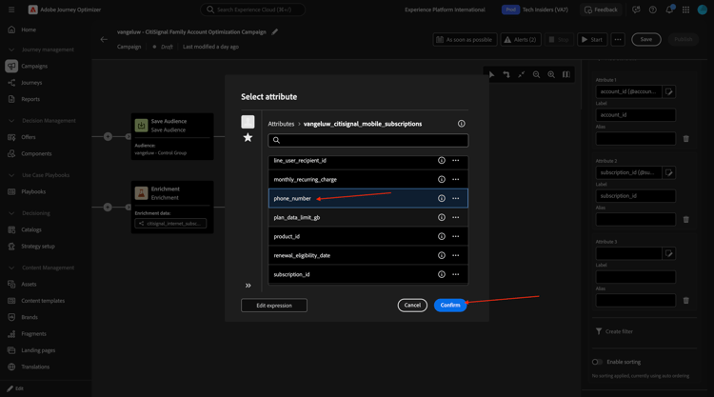Show schema info icon next to breadcrumb
Screen dimensions: 714x397
462,124
